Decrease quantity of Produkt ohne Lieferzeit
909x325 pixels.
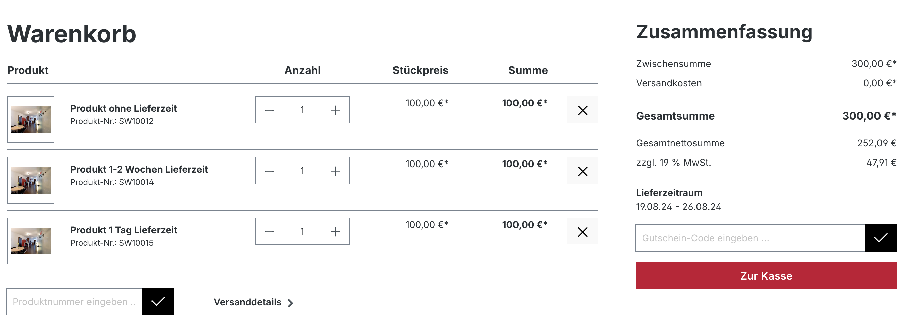click(x=269, y=110)
